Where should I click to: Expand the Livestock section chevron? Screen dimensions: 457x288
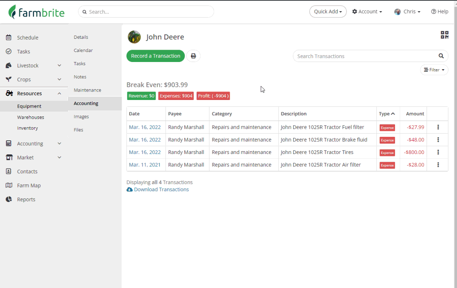click(59, 66)
